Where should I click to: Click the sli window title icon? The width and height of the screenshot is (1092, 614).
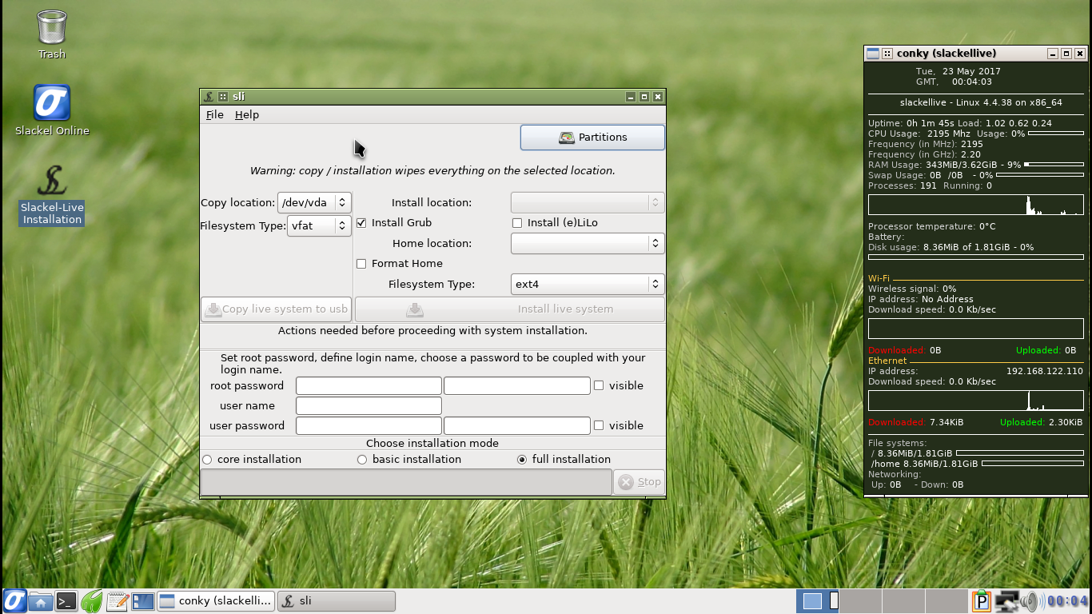pyautogui.click(x=209, y=97)
